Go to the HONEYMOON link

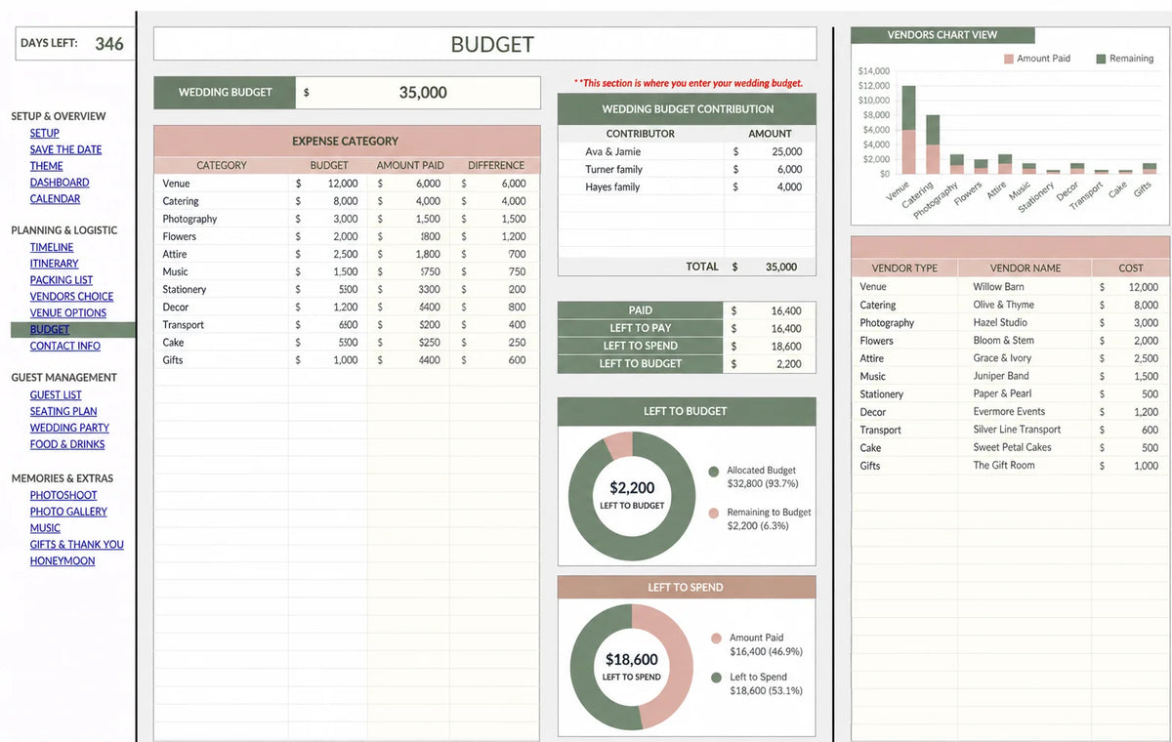coord(63,561)
